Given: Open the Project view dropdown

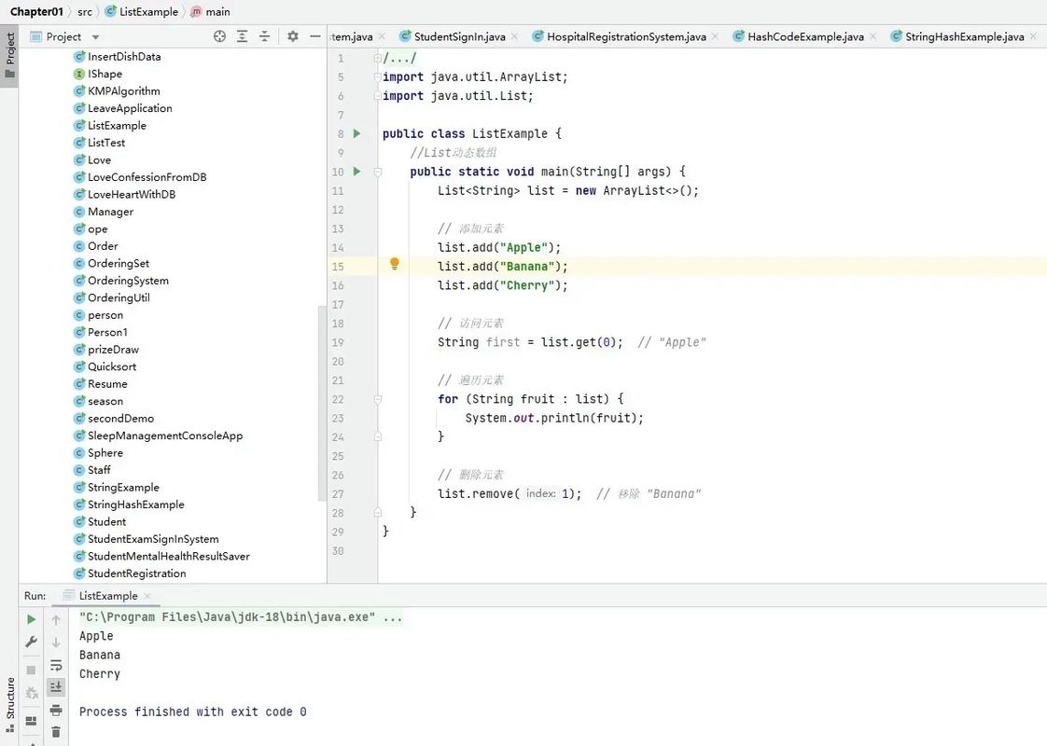Looking at the screenshot, I should point(95,37).
